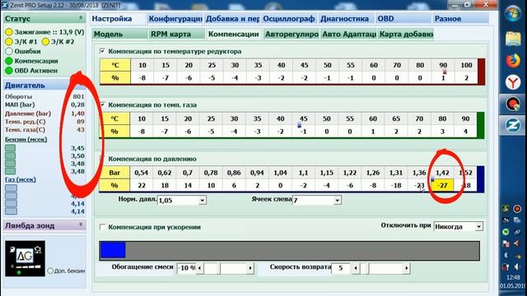
Task: Click the Э/К #2 status lamp
Action: point(45,42)
